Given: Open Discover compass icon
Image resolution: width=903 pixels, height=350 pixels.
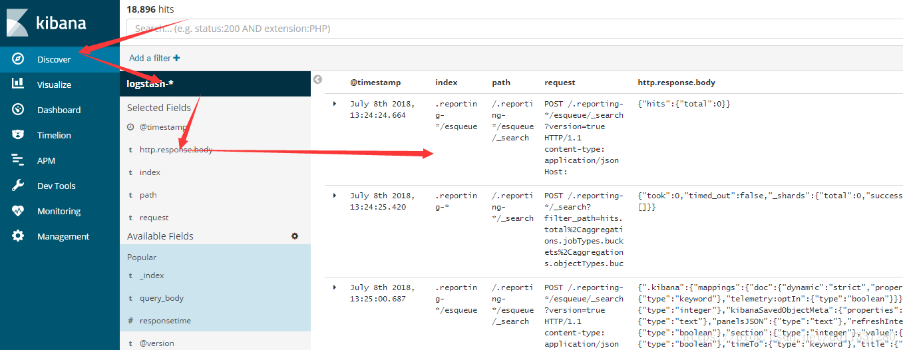Looking at the screenshot, I should (x=18, y=59).
